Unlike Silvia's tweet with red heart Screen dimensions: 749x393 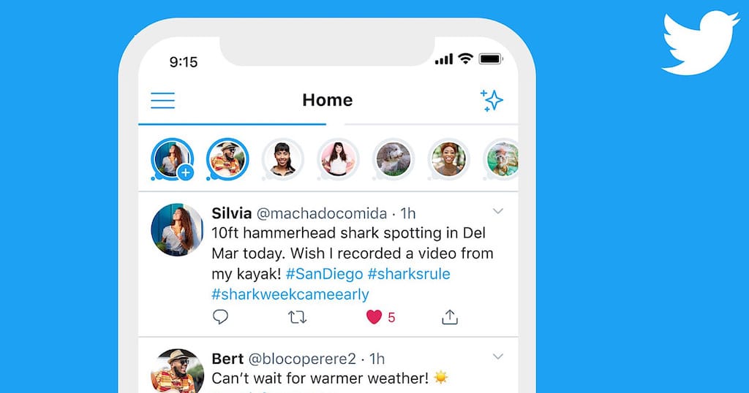point(374,317)
